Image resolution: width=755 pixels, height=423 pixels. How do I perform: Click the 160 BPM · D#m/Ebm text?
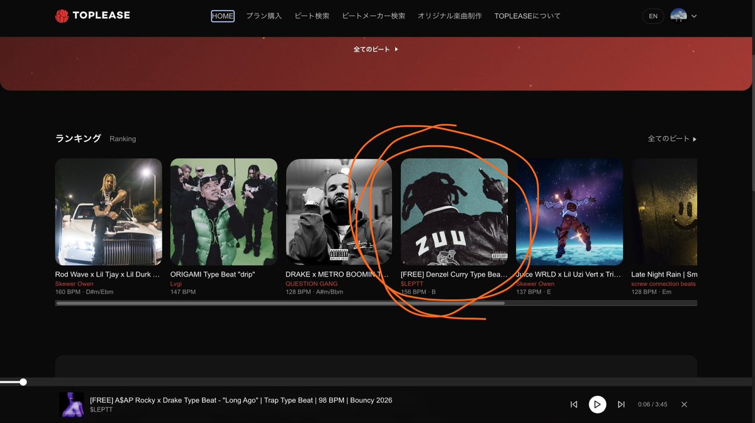[x=84, y=292]
